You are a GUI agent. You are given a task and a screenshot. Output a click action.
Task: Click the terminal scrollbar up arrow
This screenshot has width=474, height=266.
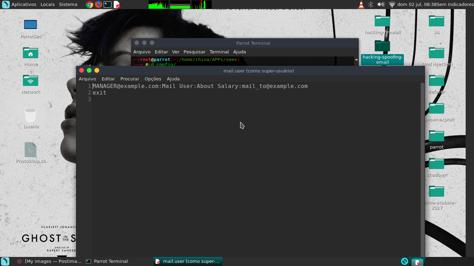[357, 59]
